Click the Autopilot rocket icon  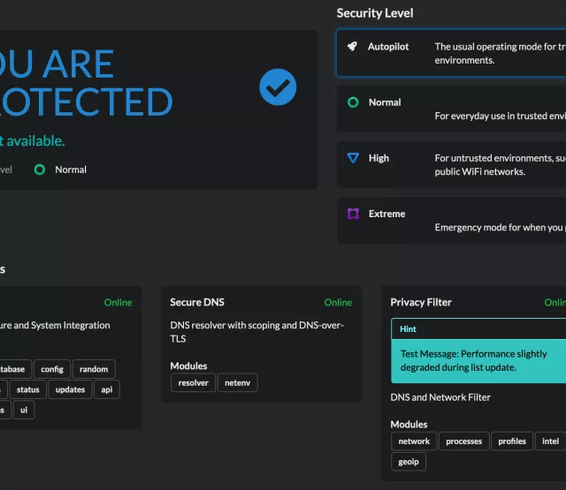(x=353, y=47)
